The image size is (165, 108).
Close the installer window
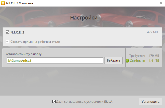point(161,3)
